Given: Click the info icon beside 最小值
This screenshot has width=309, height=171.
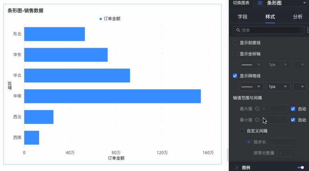Looking at the screenshot, I should tap(257, 120).
